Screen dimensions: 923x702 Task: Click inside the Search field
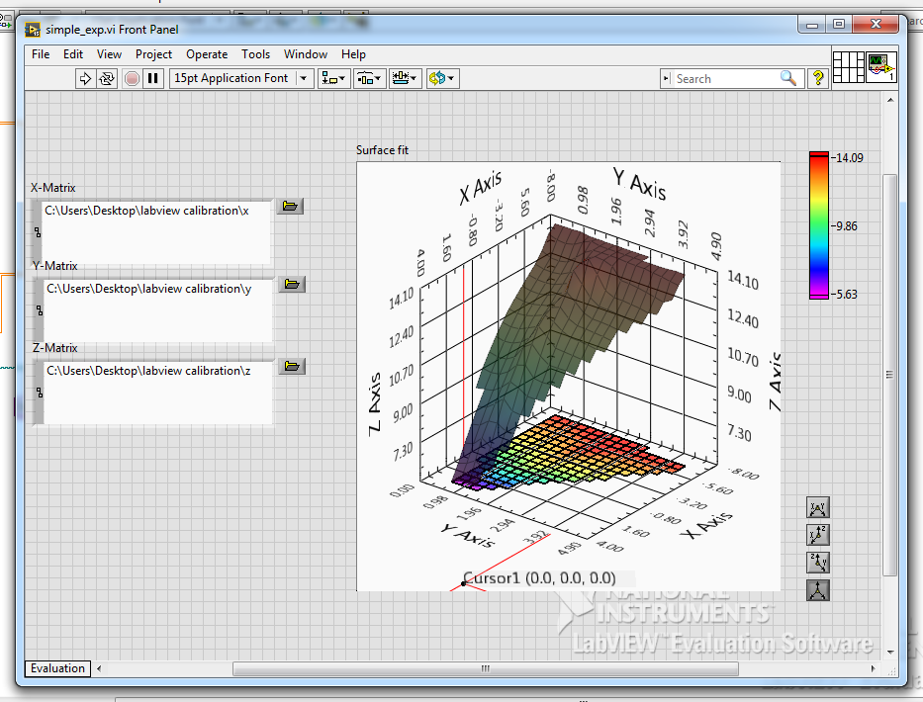724,78
